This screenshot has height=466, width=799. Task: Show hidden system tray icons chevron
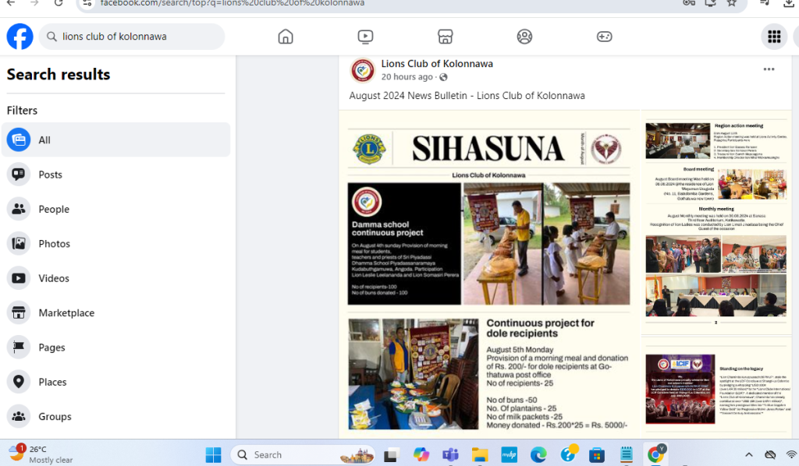pyautogui.click(x=748, y=455)
